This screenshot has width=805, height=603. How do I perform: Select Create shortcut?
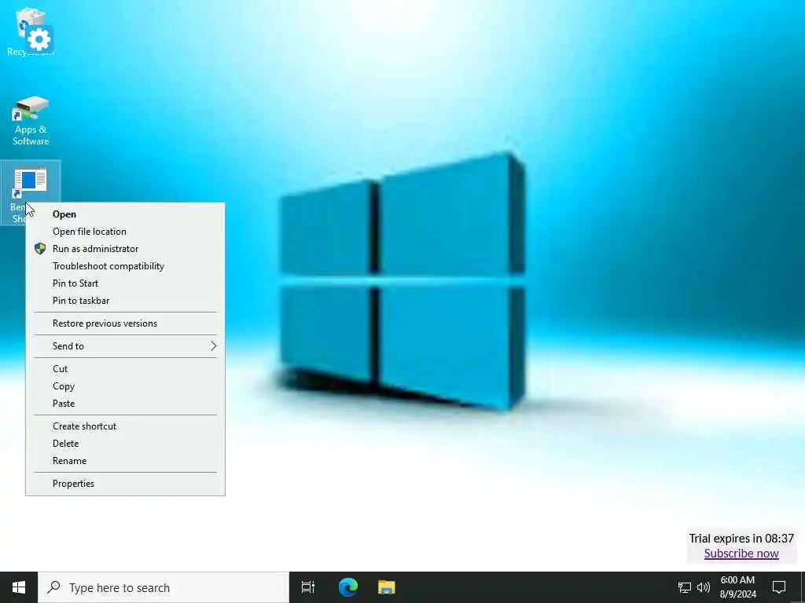tap(125, 426)
